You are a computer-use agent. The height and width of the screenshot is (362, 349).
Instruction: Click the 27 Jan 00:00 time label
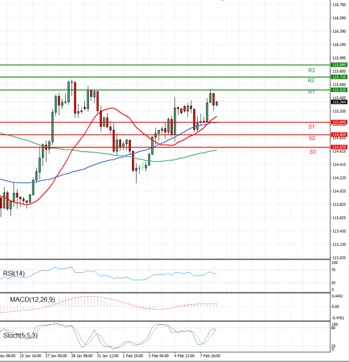(56, 356)
